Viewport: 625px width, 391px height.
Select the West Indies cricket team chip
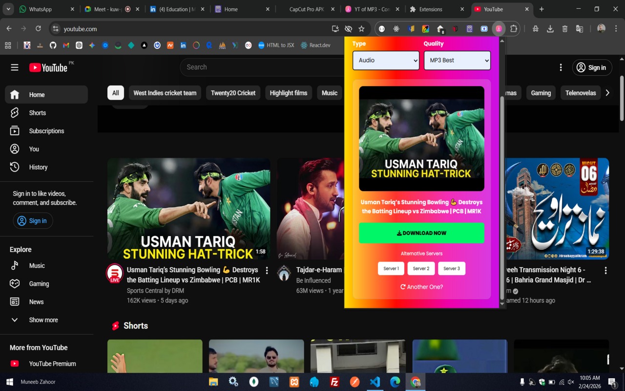coord(165,93)
